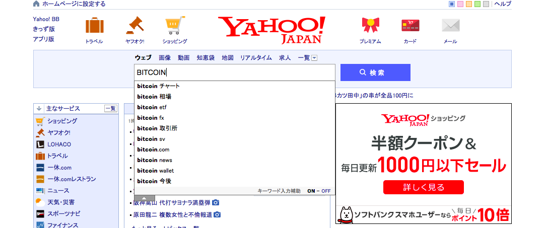Open the メール envelope icon
547x228 pixels.
[x=450, y=26]
